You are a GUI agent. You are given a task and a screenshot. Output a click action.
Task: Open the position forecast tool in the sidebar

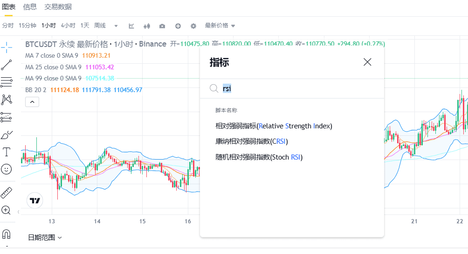tap(6, 117)
